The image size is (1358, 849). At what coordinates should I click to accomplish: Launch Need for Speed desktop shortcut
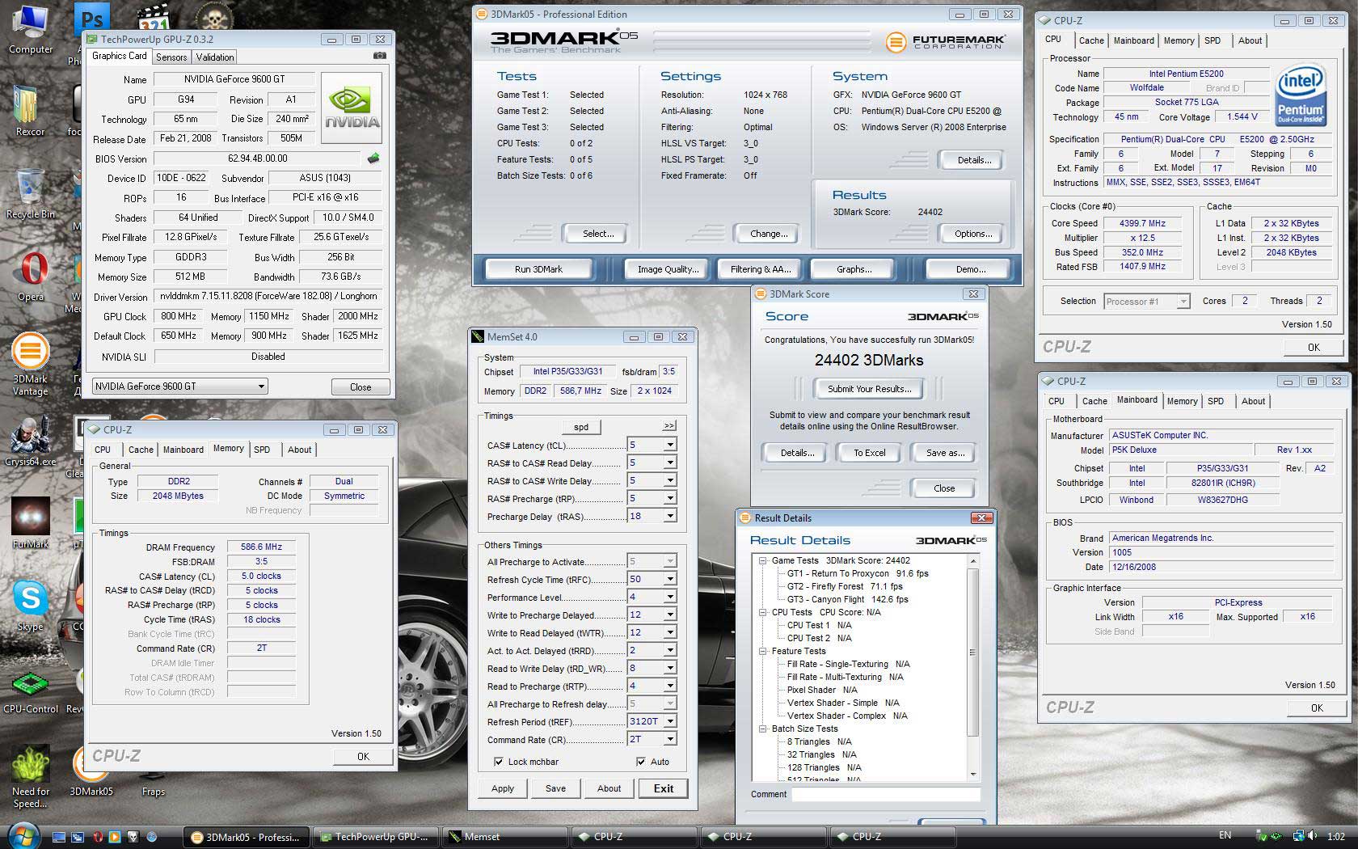pos(30,778)
